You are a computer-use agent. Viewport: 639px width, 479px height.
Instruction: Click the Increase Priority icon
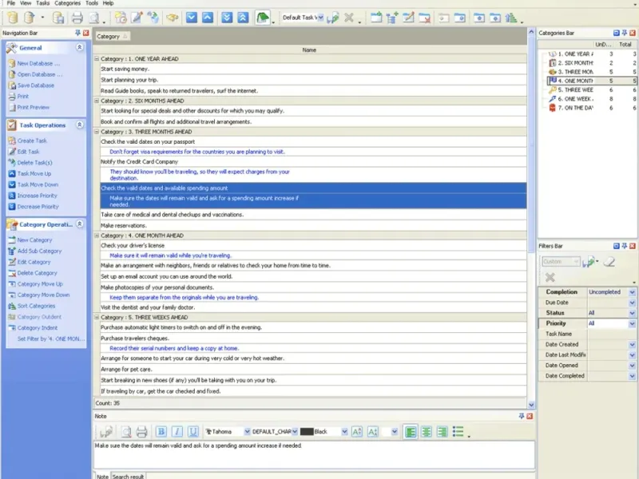click(12, 196)
